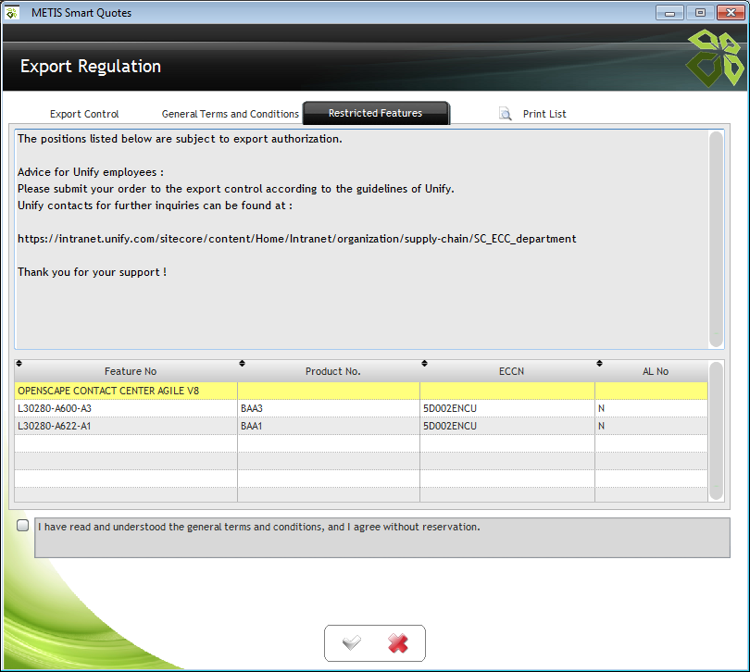
Task: Sort by Product No. column arrow
Action: coord(242,364)
